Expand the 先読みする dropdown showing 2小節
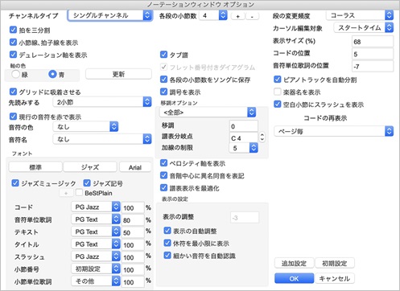Viewport: 400px width, 291px height. [x=102, y=102]
